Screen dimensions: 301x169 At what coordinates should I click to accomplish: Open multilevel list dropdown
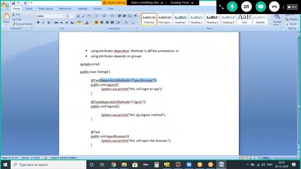coord(112,16)
